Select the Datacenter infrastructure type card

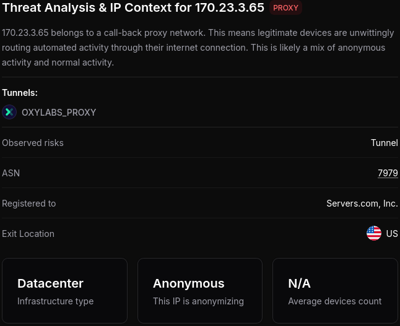pyautogui.click(x=64, y=291)
